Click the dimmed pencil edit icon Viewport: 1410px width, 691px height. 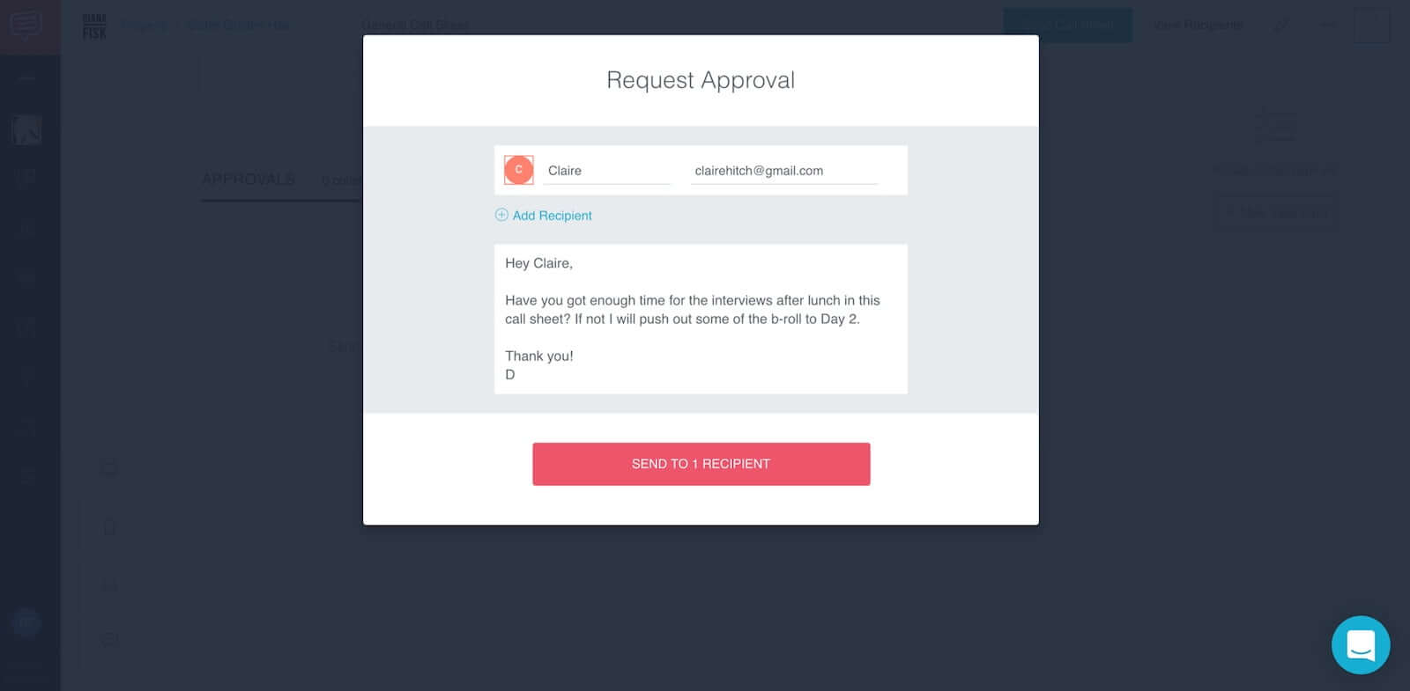pyautogui.click(x=1281, y=25)
